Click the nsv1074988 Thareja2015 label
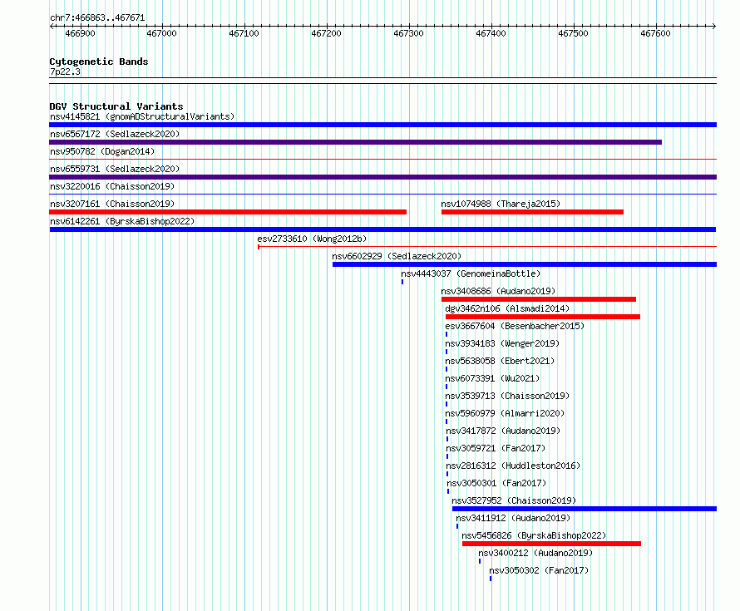Image resolution: width=740 pixels, height=611 pixels. [x=501, y=204]
